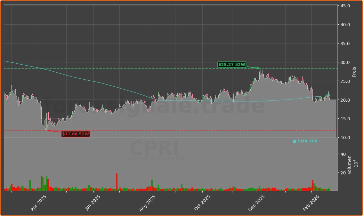Select the Apr 2025 axis label
Screen dimensions: 363x216
tap(38, 202)
